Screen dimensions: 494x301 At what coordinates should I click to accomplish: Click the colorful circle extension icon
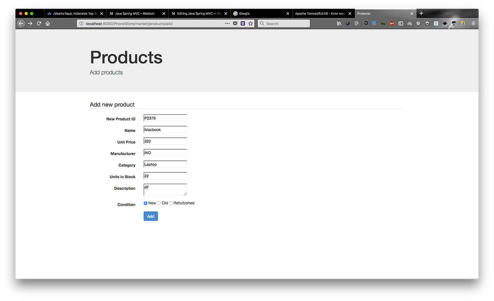pyautogui.click(x=348, y=23)
